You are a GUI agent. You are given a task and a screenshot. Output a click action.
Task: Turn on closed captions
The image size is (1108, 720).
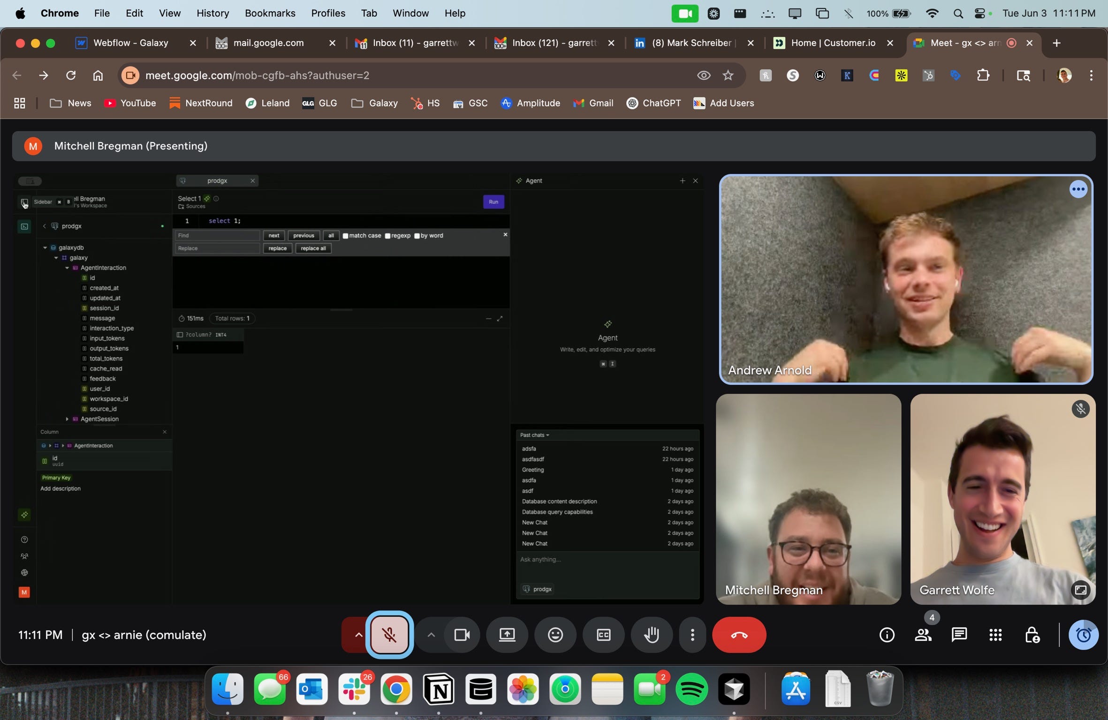pyautogui.click(x=603, y=635)
